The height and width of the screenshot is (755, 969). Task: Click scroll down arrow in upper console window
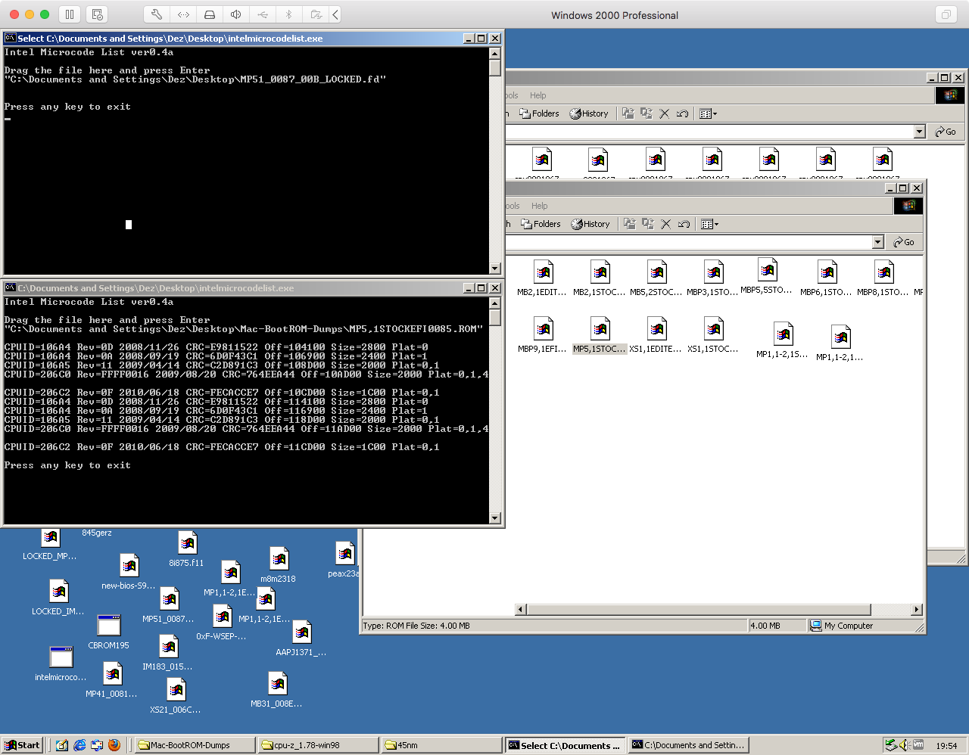click(495, 269)
